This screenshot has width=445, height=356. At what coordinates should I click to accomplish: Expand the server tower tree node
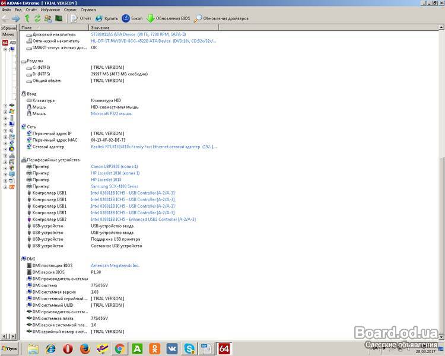click(x=5, y=118)
